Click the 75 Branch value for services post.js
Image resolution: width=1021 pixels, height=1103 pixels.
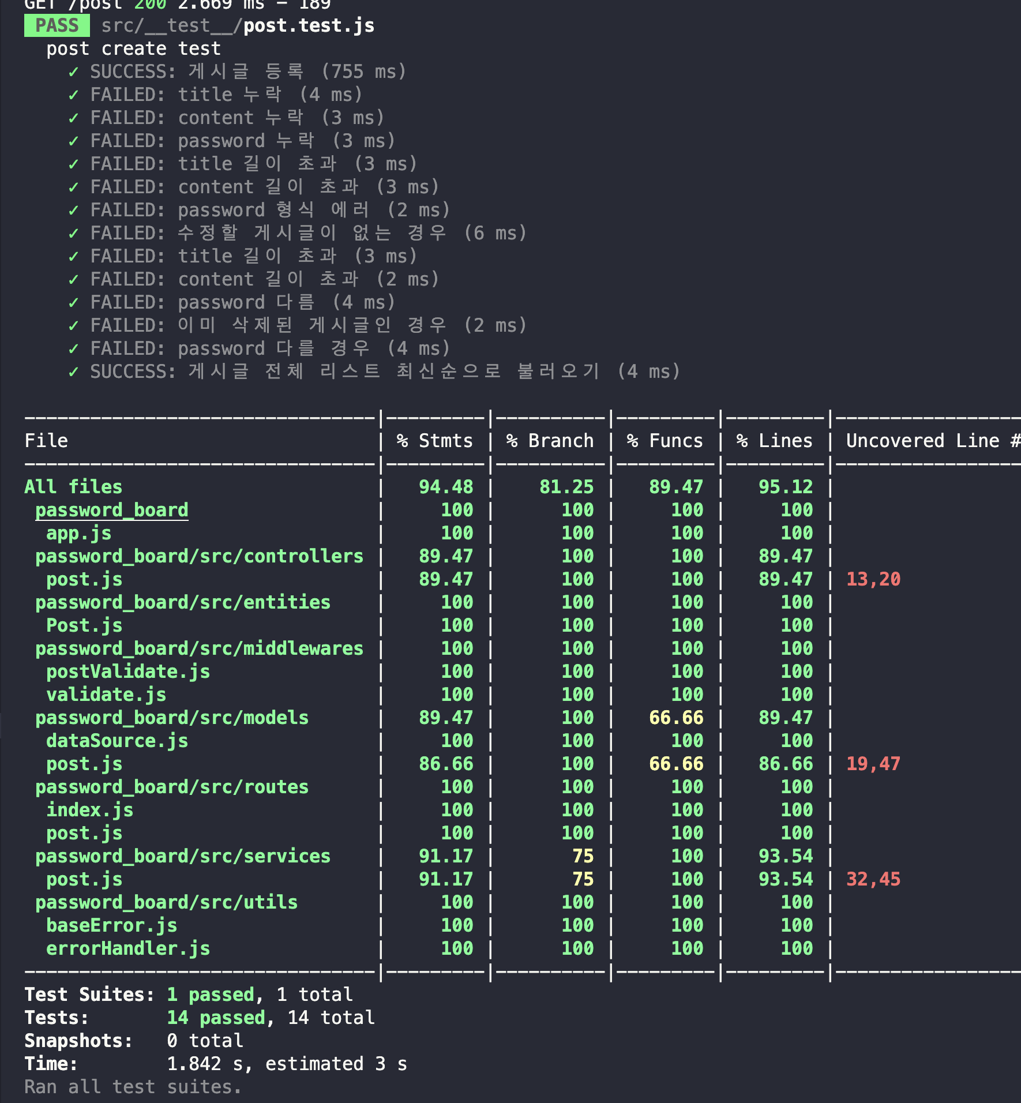(x=584, y=879)
